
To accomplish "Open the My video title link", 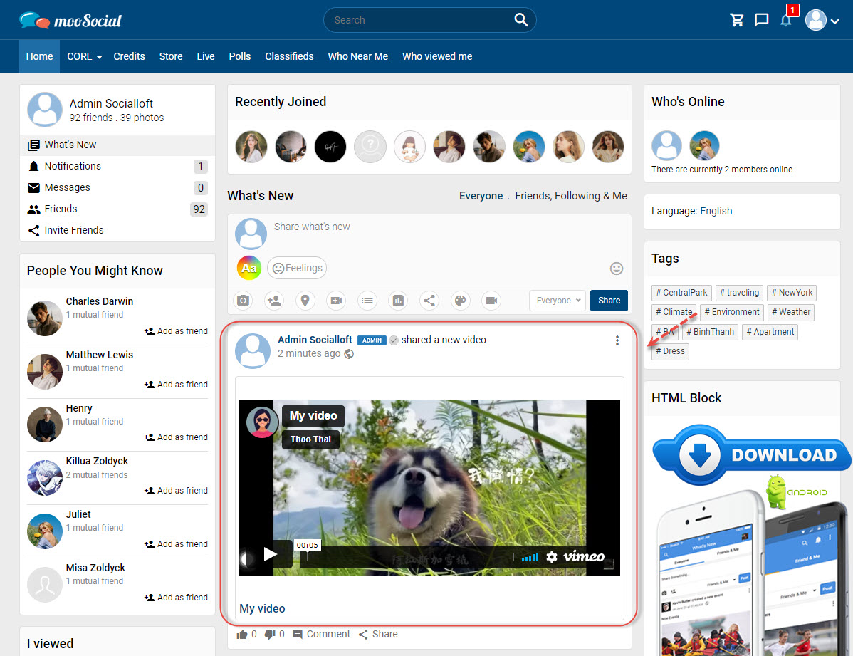I will point(262,609).
